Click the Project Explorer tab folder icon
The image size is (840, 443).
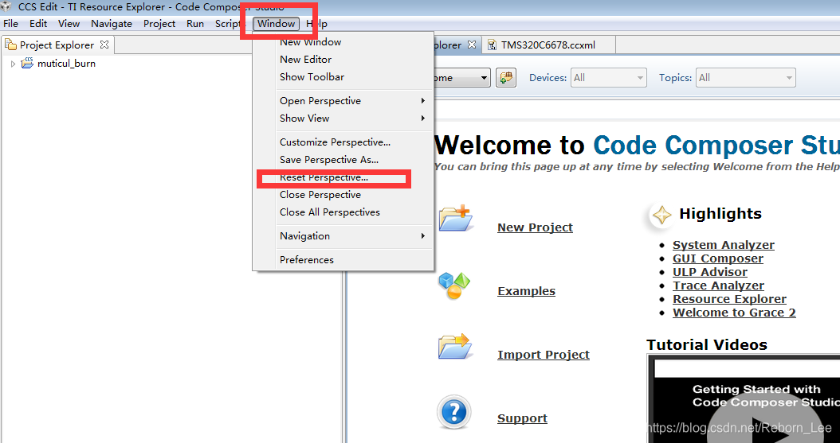pos(10,45)
